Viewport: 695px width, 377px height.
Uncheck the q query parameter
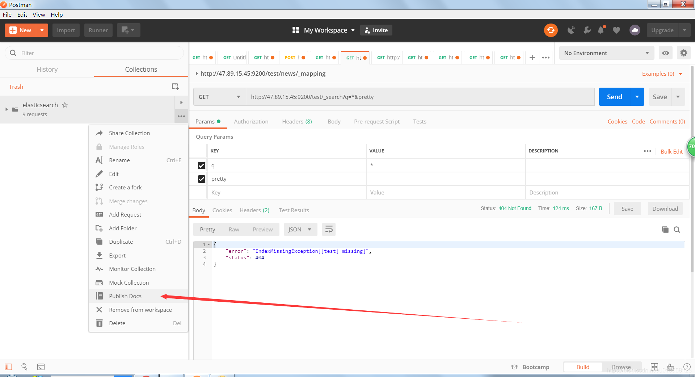click(x=202, y=166)
